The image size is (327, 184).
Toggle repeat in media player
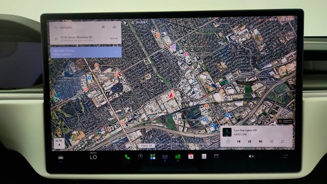283,142
